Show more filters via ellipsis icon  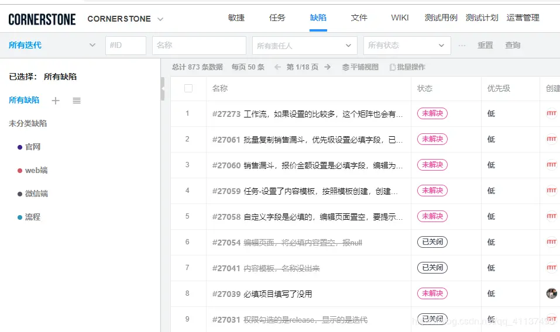pyautogui.click(x=462, y=46)
